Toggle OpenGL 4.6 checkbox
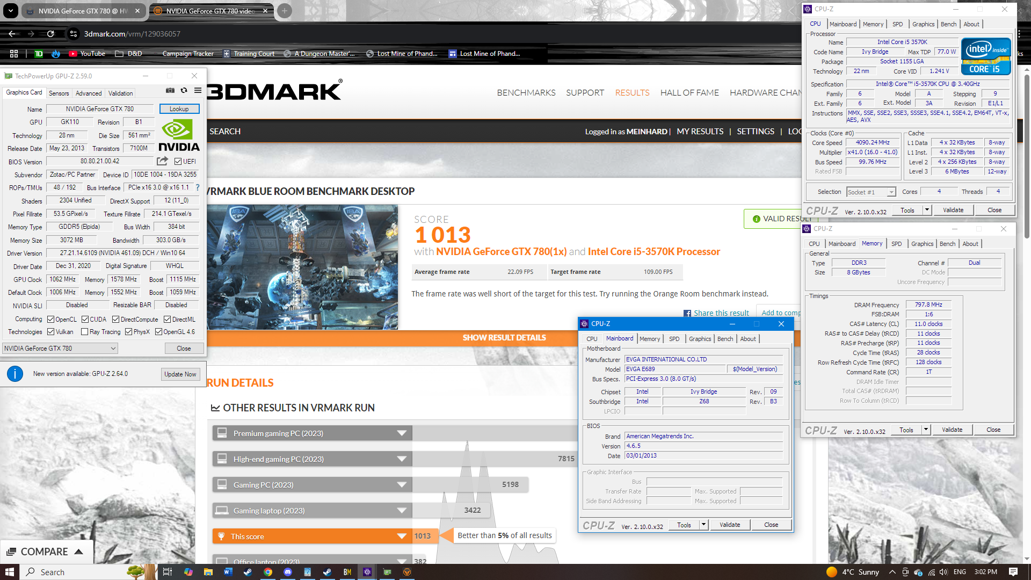This screenshot has width=1031, height=580. tap(158, 332)
